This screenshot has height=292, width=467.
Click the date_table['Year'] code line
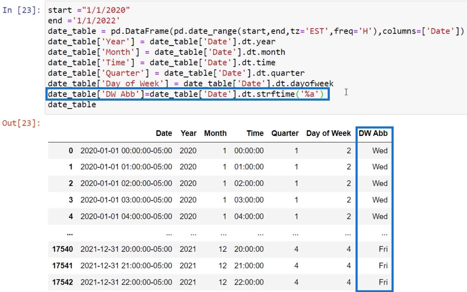[162, 42]
